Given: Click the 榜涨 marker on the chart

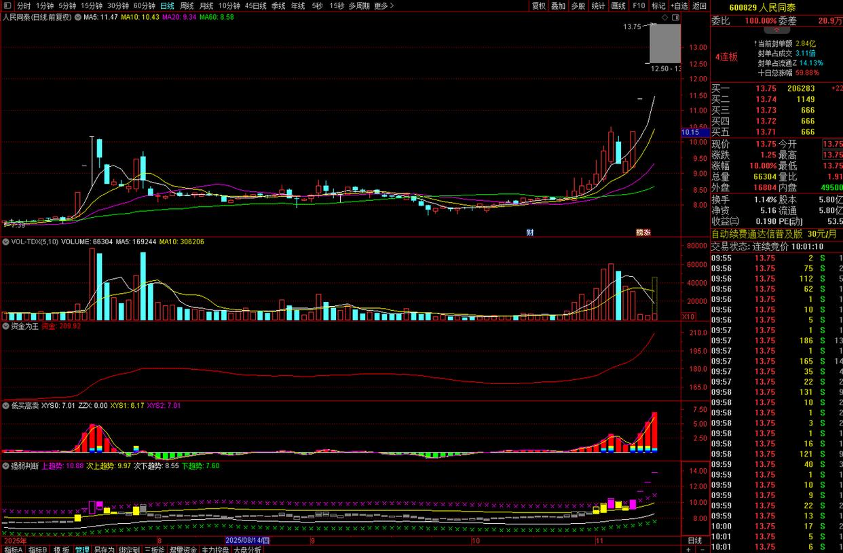Looking at the screenshot, I should click(643, 232).
